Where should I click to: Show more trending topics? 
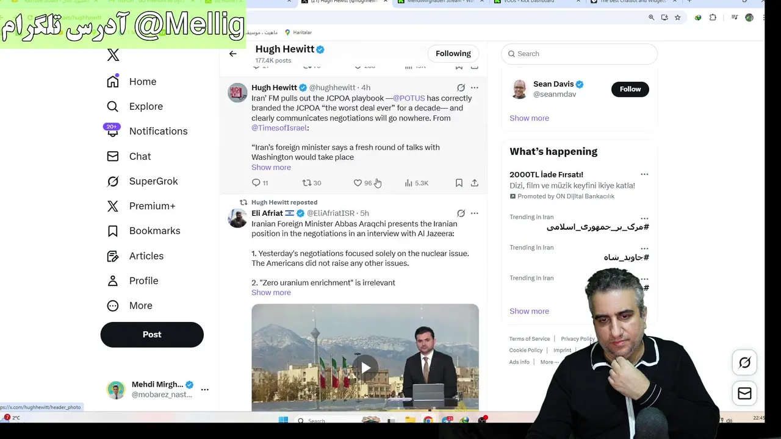coord(529,311)
